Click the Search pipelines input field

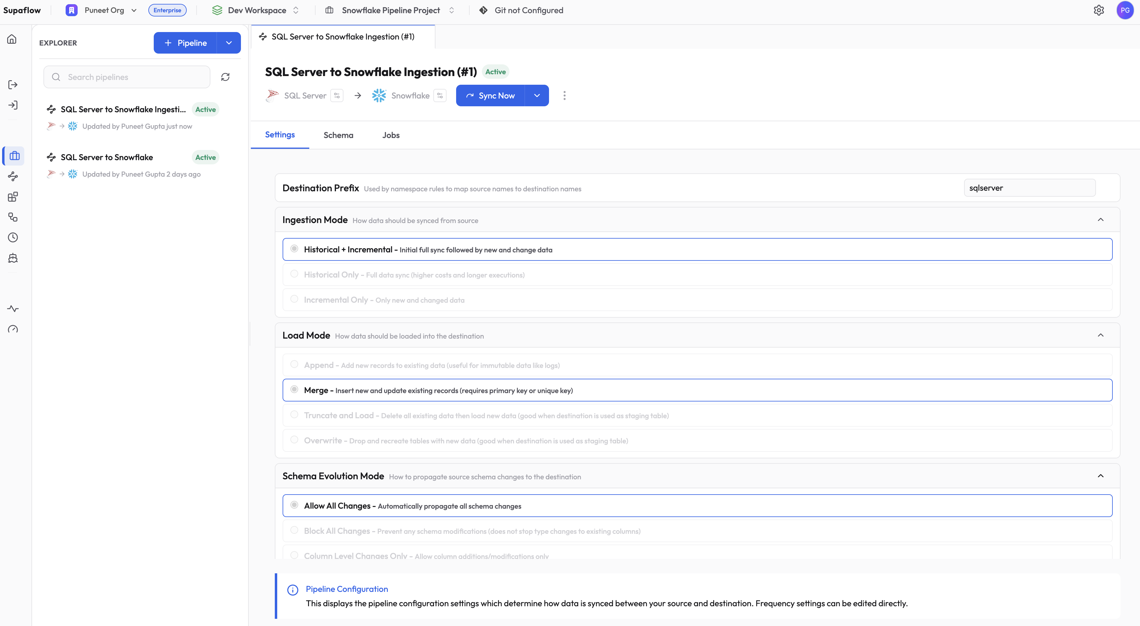[127, 77]
